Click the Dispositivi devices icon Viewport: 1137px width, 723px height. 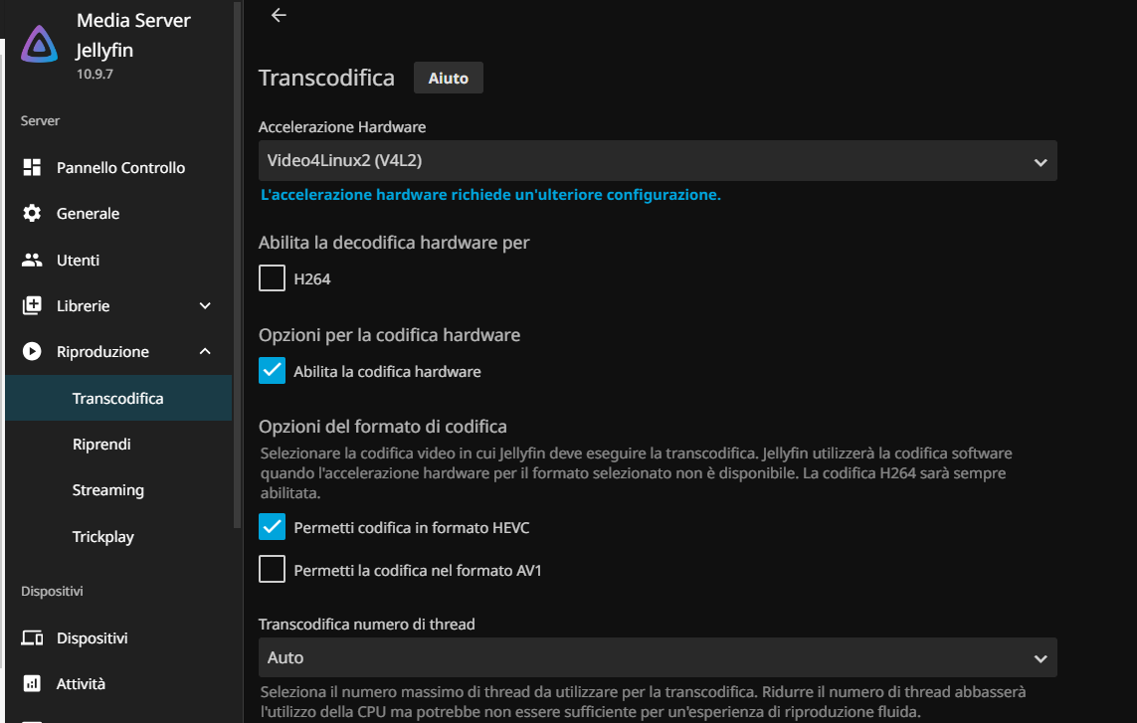click(x=32, y=637)
